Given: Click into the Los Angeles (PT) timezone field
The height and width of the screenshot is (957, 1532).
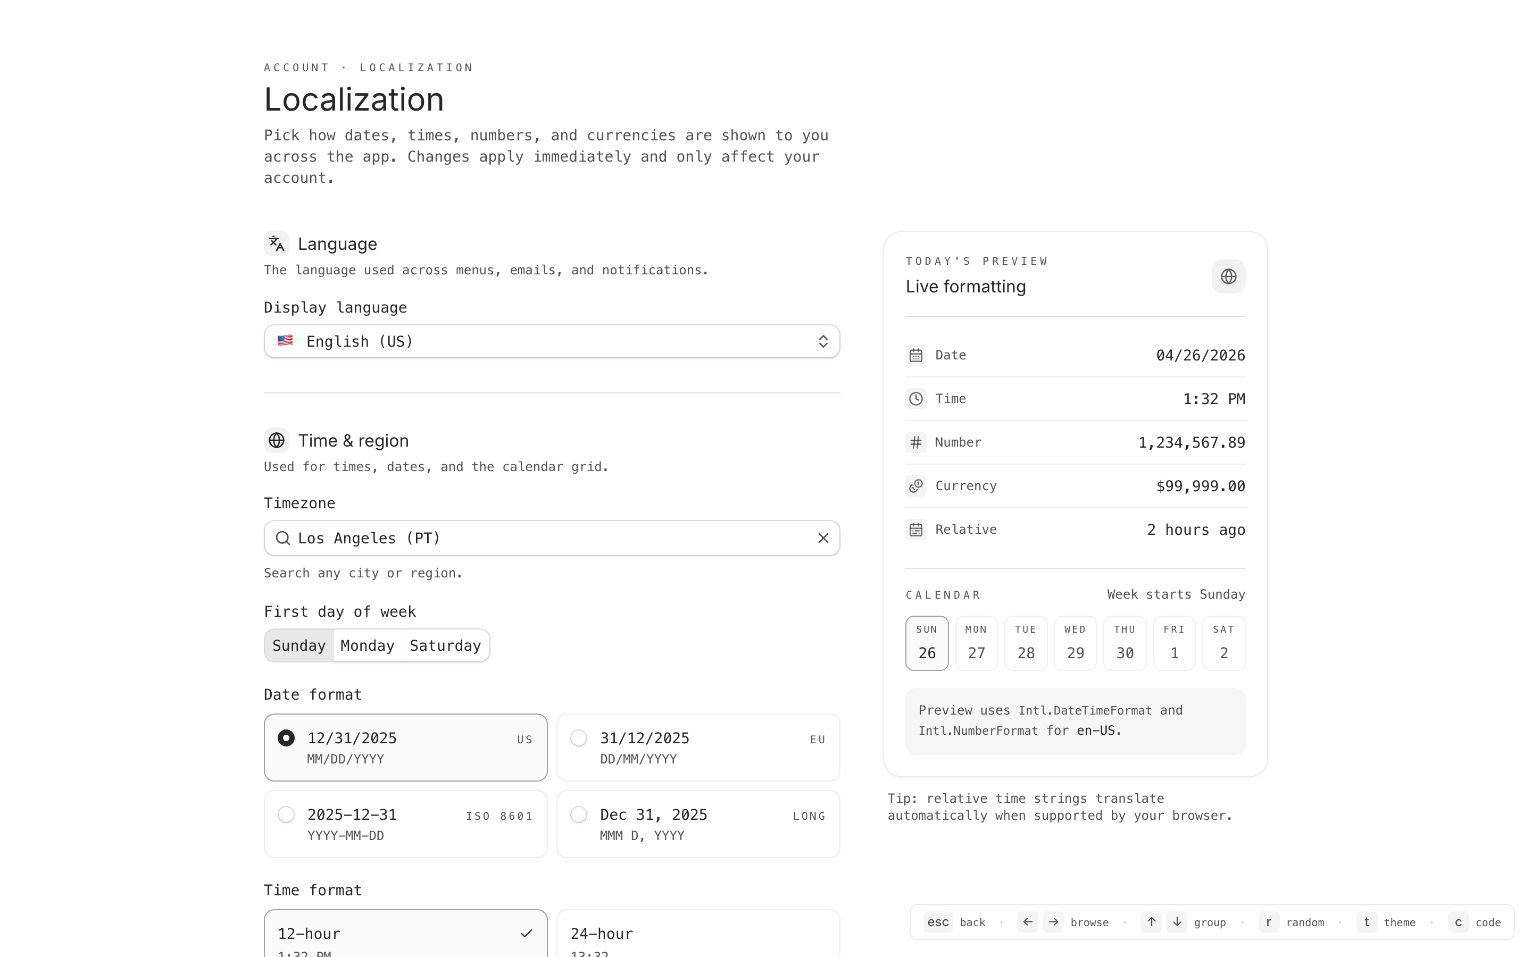Looking at the screenshot, I should pos(544,538).
